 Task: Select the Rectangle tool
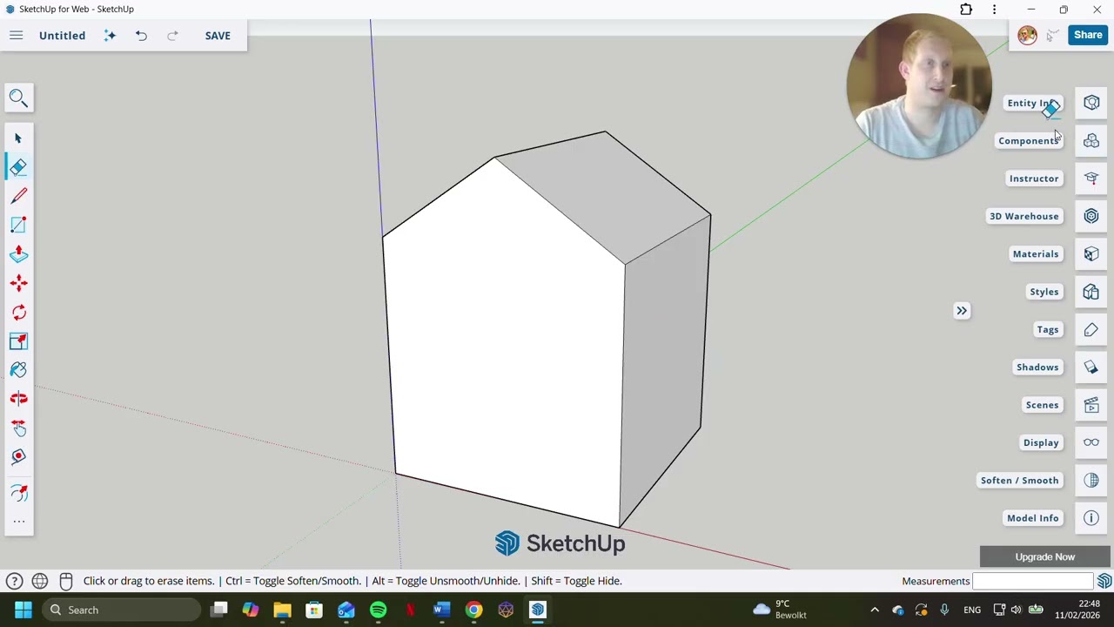click(x=18, y=226)
